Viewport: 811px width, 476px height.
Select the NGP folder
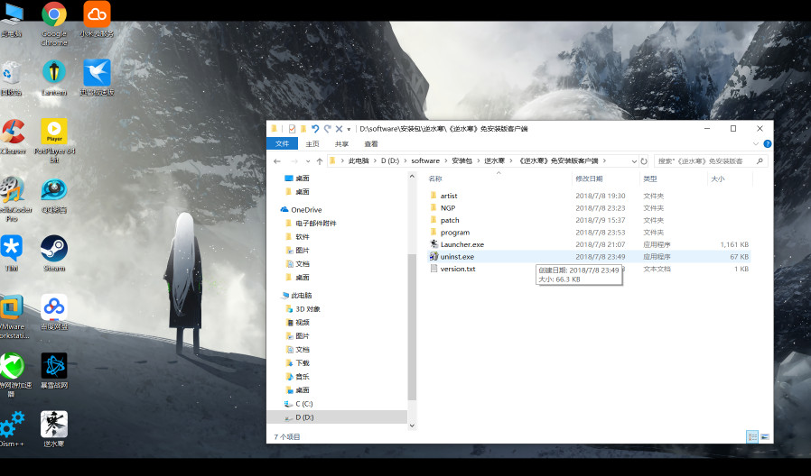point(447,208)
